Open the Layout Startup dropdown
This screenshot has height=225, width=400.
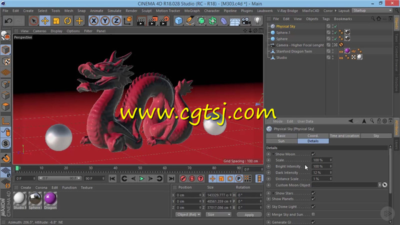coord(372,10)
